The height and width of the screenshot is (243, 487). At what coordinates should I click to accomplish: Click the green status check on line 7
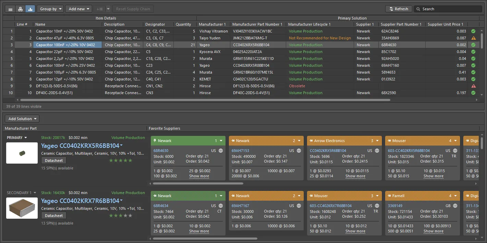click(473, 72)
